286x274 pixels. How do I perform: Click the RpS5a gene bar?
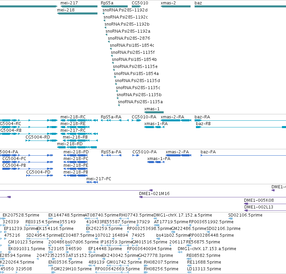coord(114,6)
